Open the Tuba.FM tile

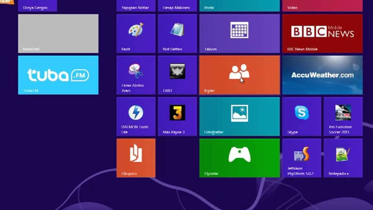[x=58, y=75]
